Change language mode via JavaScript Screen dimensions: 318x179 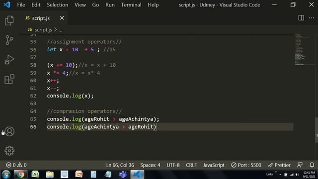point(214,165)
